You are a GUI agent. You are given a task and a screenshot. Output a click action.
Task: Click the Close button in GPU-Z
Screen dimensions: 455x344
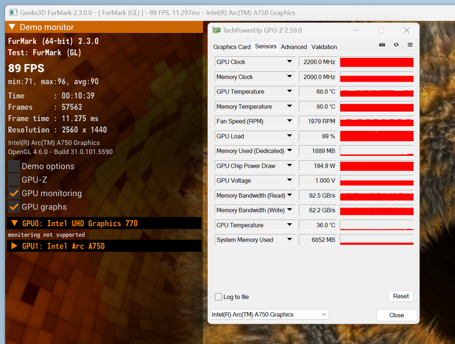click(396, 315)
